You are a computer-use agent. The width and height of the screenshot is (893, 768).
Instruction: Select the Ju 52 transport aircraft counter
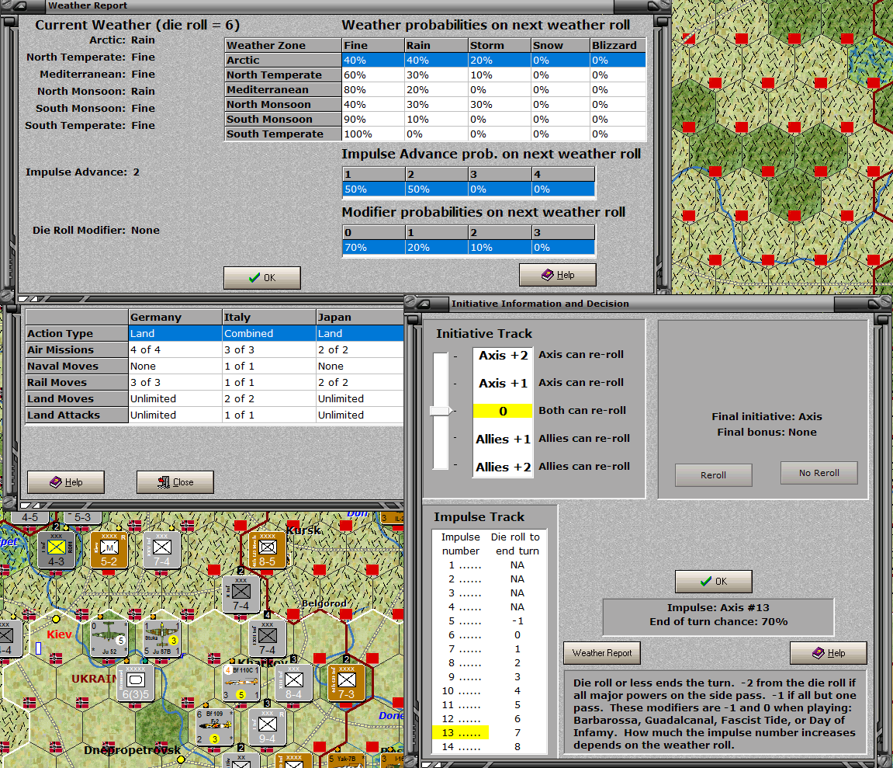click(109, 638)
